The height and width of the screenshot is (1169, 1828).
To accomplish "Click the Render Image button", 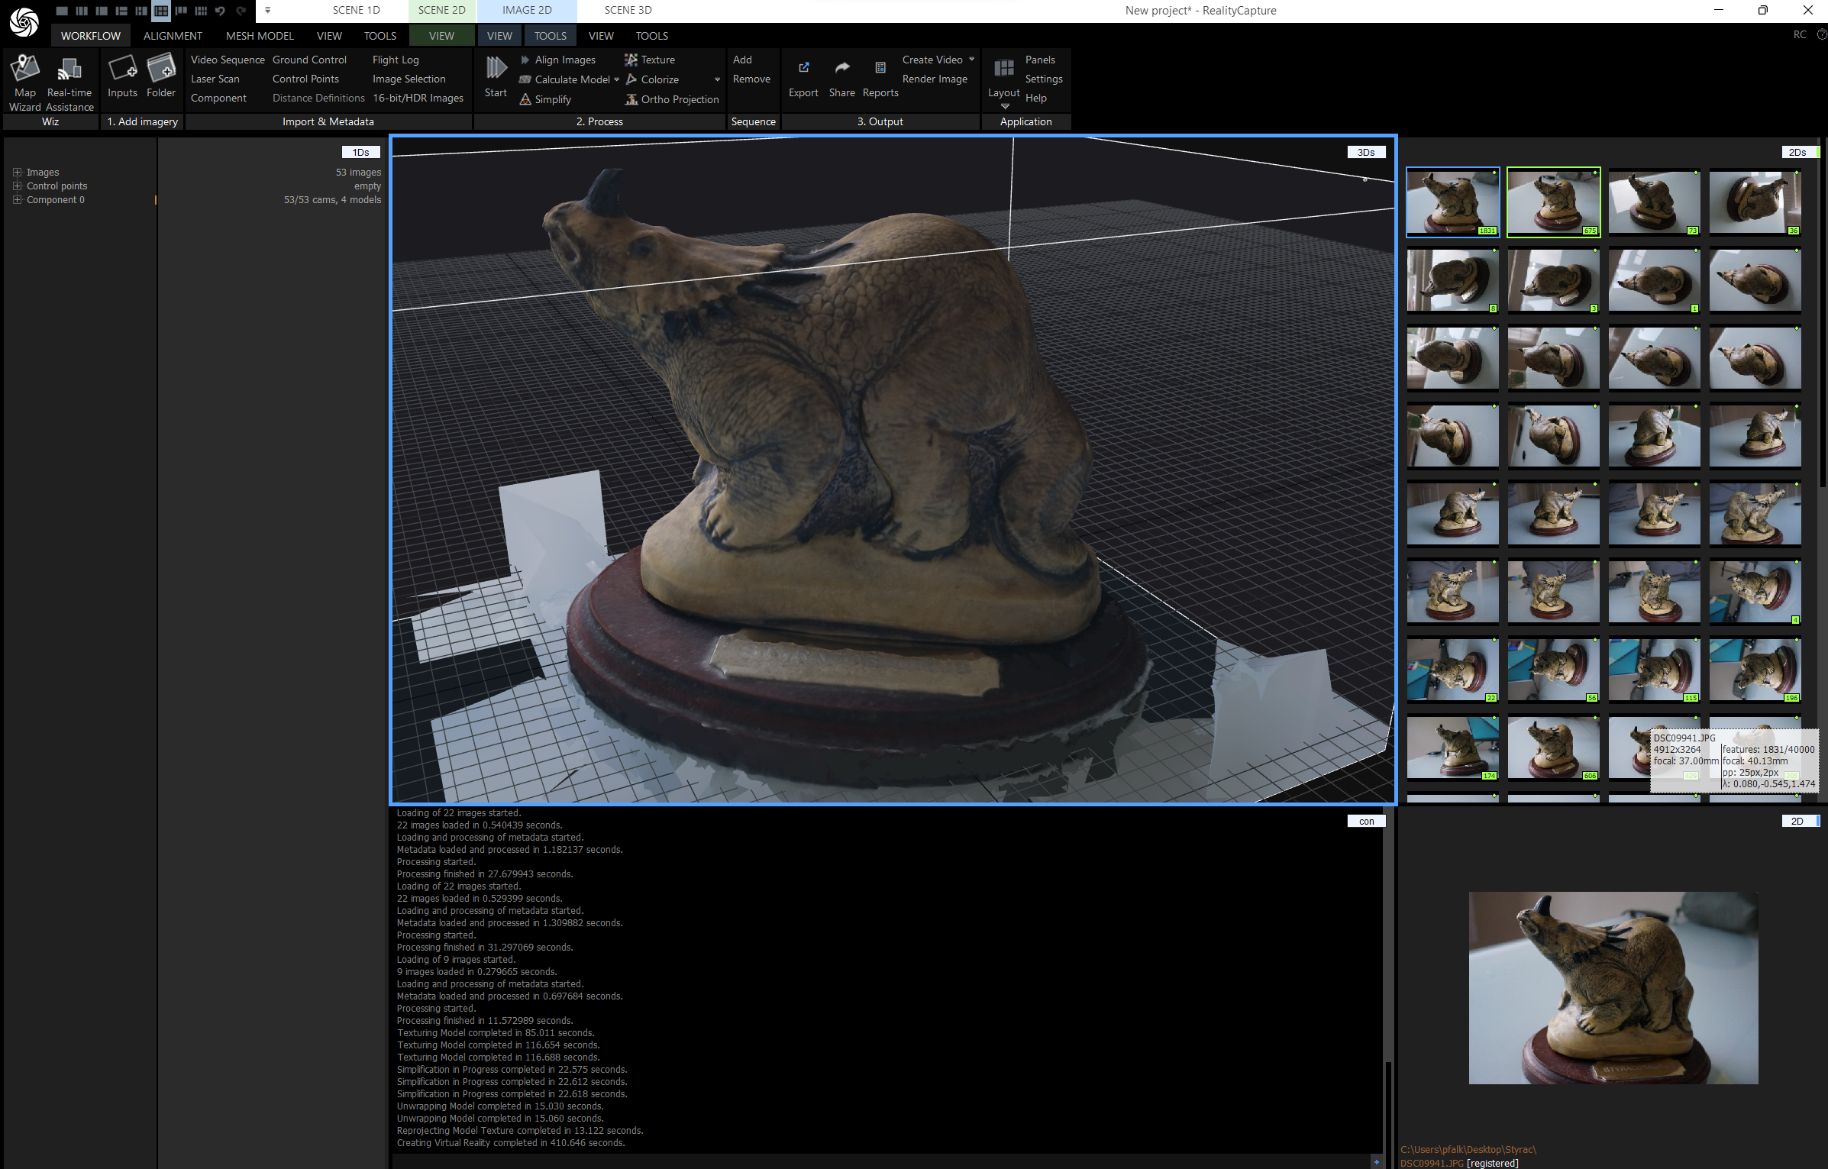I will click(x=935, y=79).
